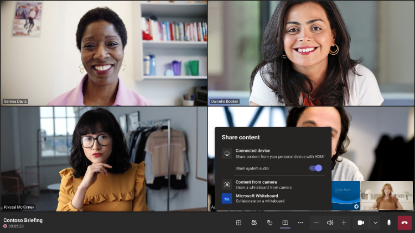Click the Microsoft Whiteboard app icon
Viewport: 415px width, 233px height.
click(x=227, y=198)
